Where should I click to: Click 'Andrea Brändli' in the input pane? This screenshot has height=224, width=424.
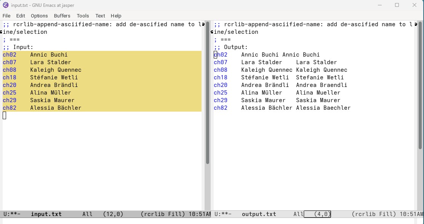tap(54, 85)
